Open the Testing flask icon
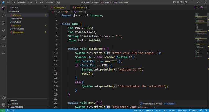The width and height of the screenshot is (209, 112). pos(4,53)
